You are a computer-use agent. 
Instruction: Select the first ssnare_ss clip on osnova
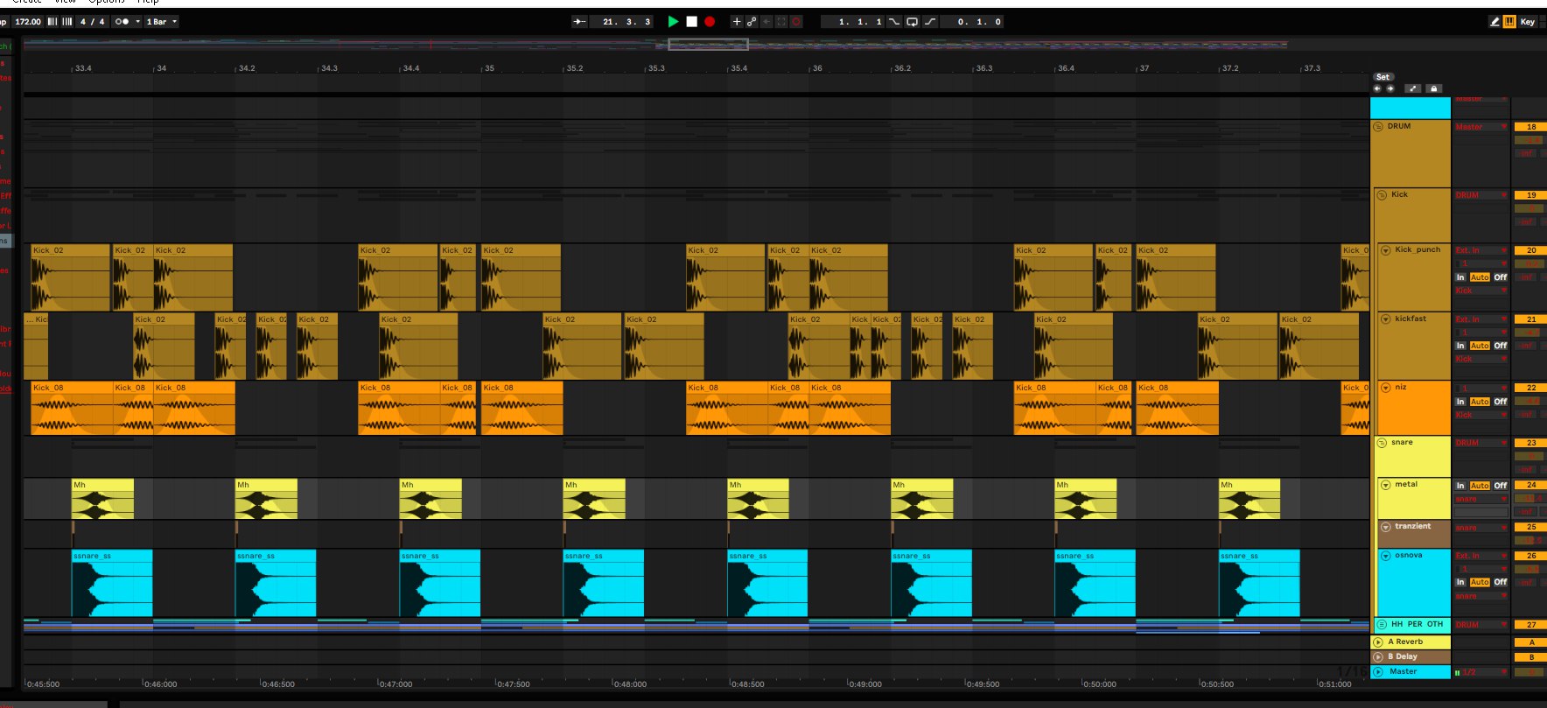(112, 583)
